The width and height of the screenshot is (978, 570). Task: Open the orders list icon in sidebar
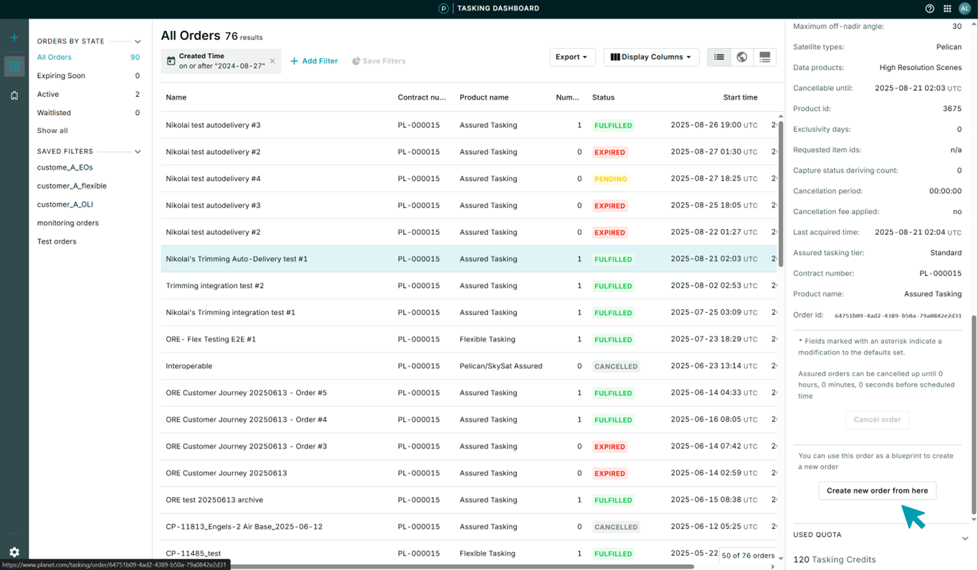pyautogui.click(x=14, y=67)
